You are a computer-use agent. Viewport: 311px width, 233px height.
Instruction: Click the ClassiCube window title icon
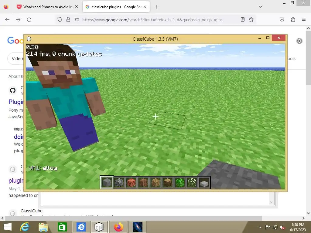29,39
